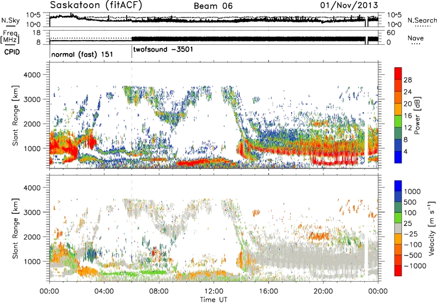Select 'twofsound -3501' CPID text
This screenshot has height=303, width=437.
[163, 49]
